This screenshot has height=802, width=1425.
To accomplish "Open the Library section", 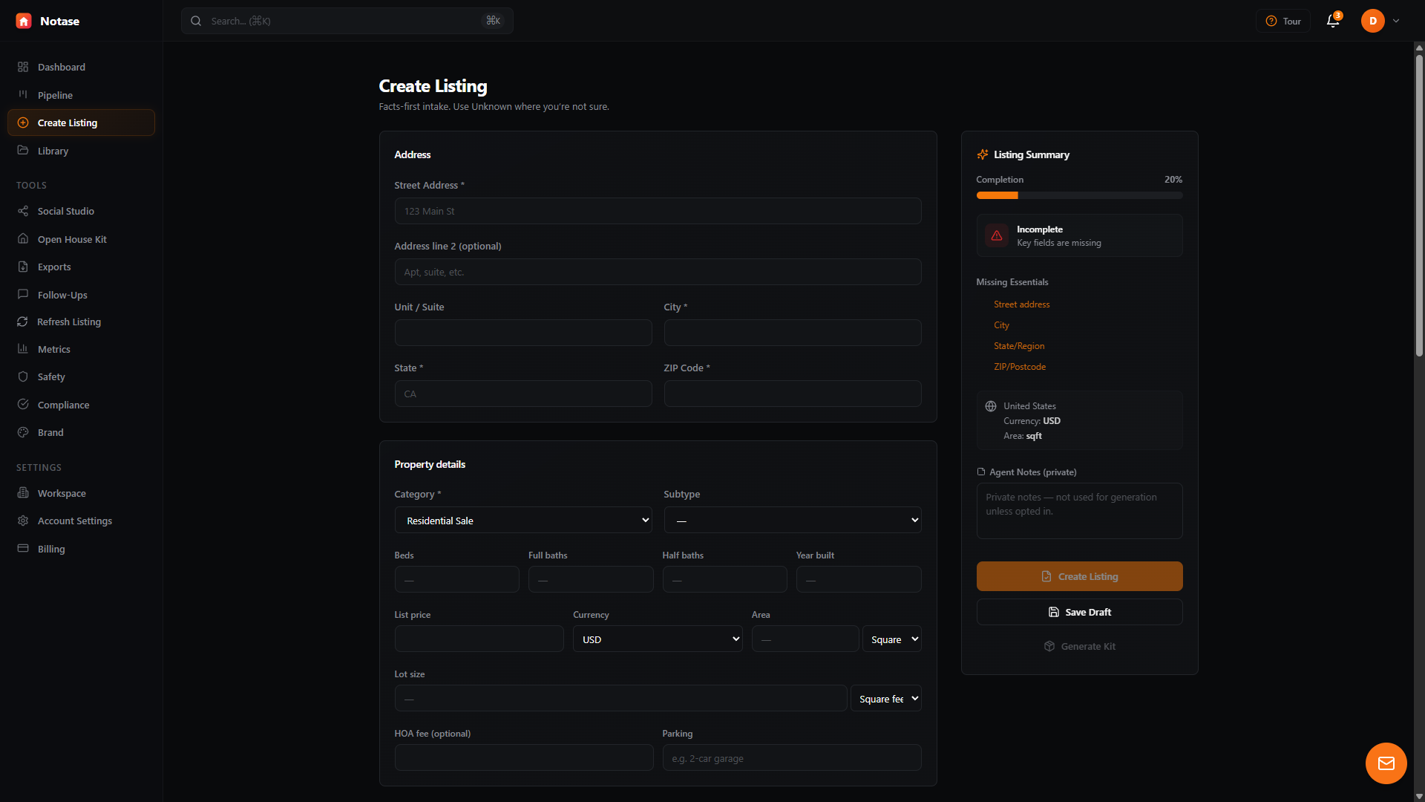I will [52, 151].
